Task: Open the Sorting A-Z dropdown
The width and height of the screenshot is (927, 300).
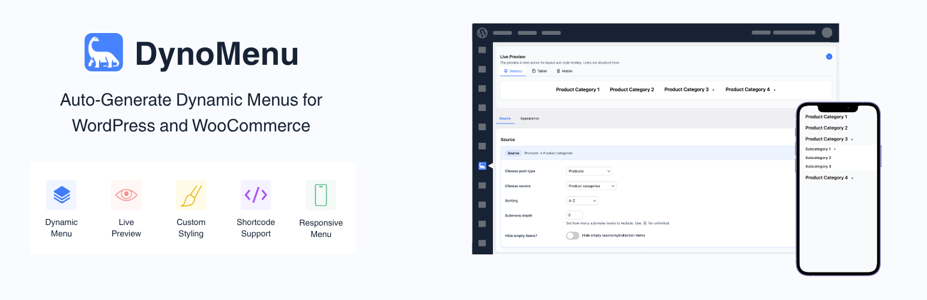Action: [x=582, y=200]
